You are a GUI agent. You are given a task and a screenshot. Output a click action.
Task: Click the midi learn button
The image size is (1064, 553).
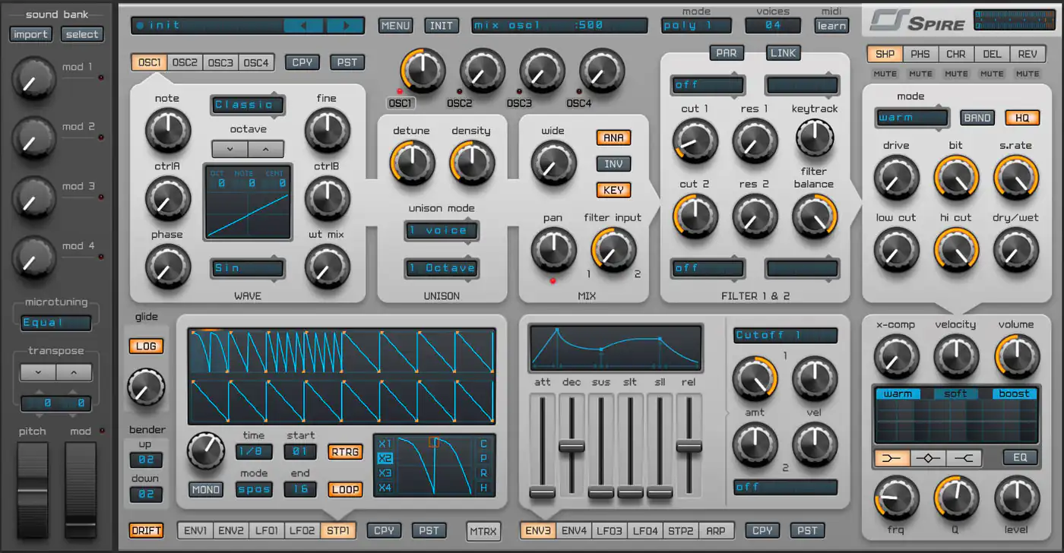(x=831, y=25)
